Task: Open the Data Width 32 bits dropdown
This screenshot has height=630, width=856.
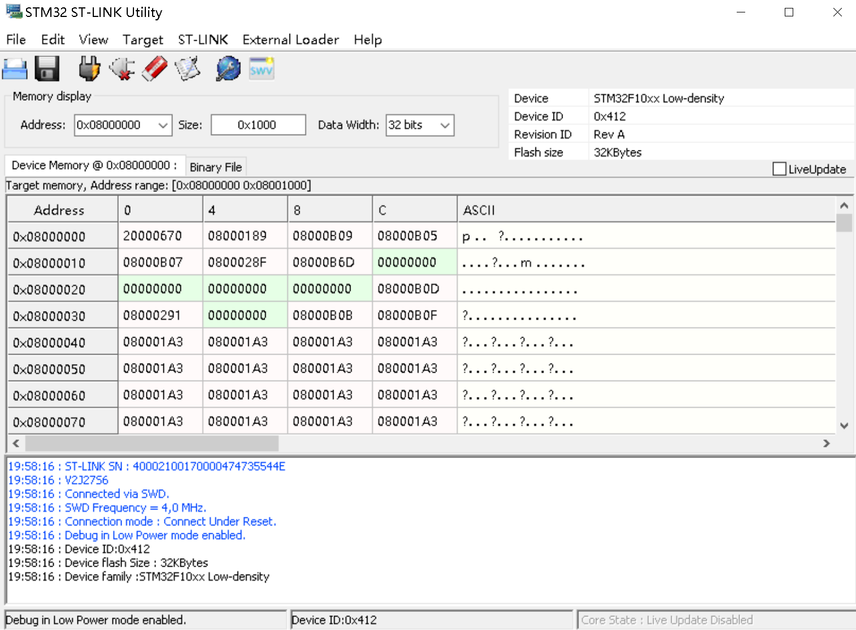Action: [x=445, y=125]
